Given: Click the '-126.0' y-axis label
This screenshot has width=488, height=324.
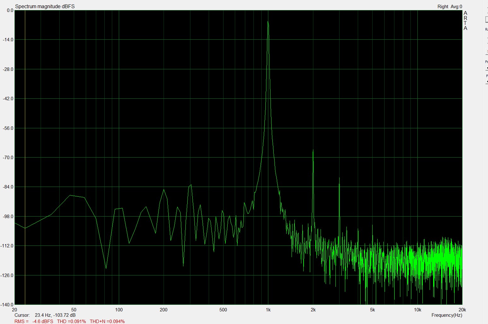Looking at the screenshot, I should point(7,275).
